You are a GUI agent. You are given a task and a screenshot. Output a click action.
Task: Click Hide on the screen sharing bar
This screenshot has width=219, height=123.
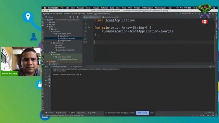(x=152, y=113)
